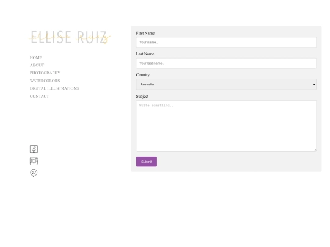Screen dimensions: 330x247
Task: Click inside the Subject textarea
Action: [226, 126]
